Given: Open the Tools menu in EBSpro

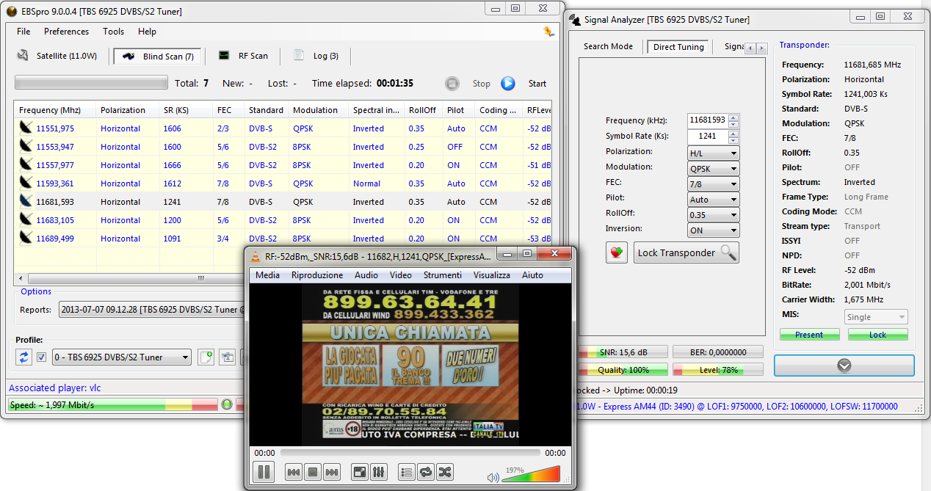Looking at the screenshot, I should coord(113,32).
